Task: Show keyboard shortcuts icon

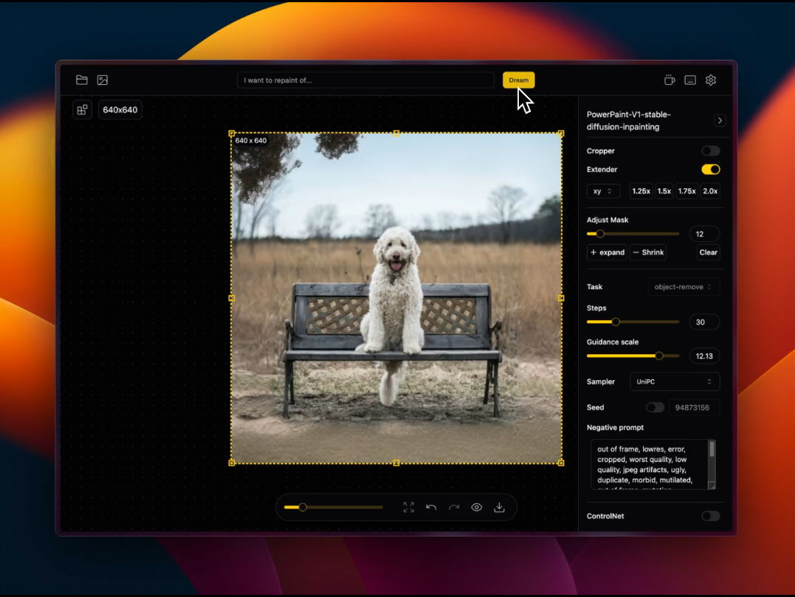Action: [x=690, y=80]
